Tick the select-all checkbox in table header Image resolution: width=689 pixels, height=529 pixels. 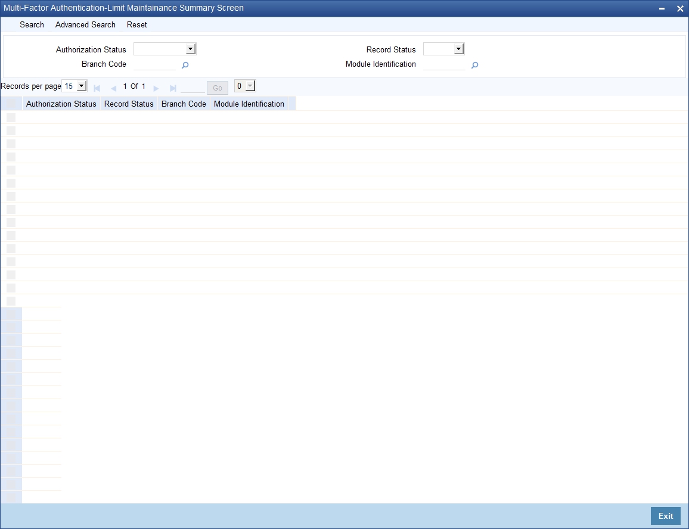click(11, 104)
